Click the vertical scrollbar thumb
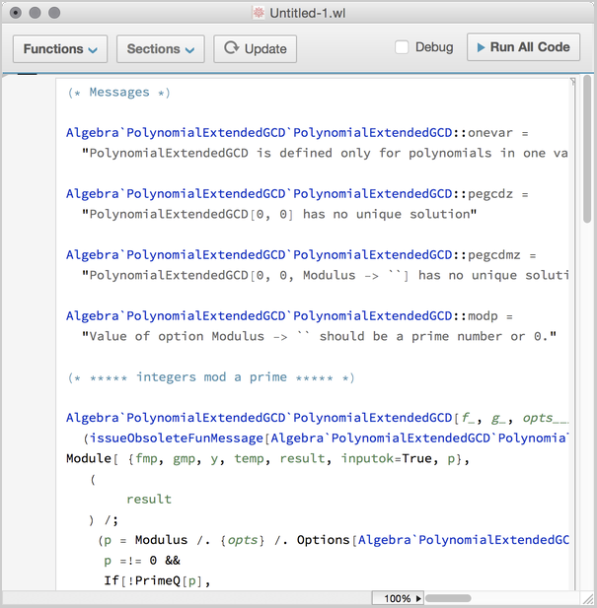597x608 pixels. (588, 153)
